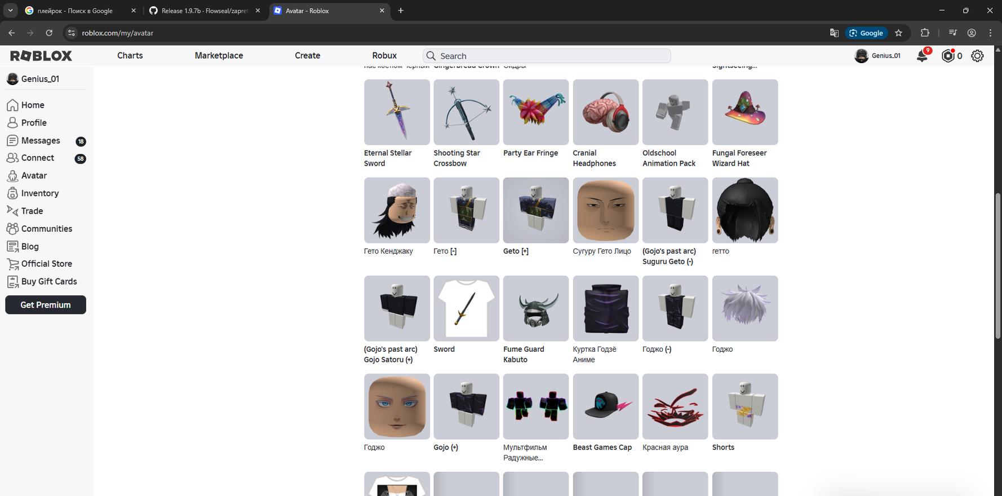Open the settings gear icon
The width and height of the screenshot is (1002, 496).
tap(977, 56)
